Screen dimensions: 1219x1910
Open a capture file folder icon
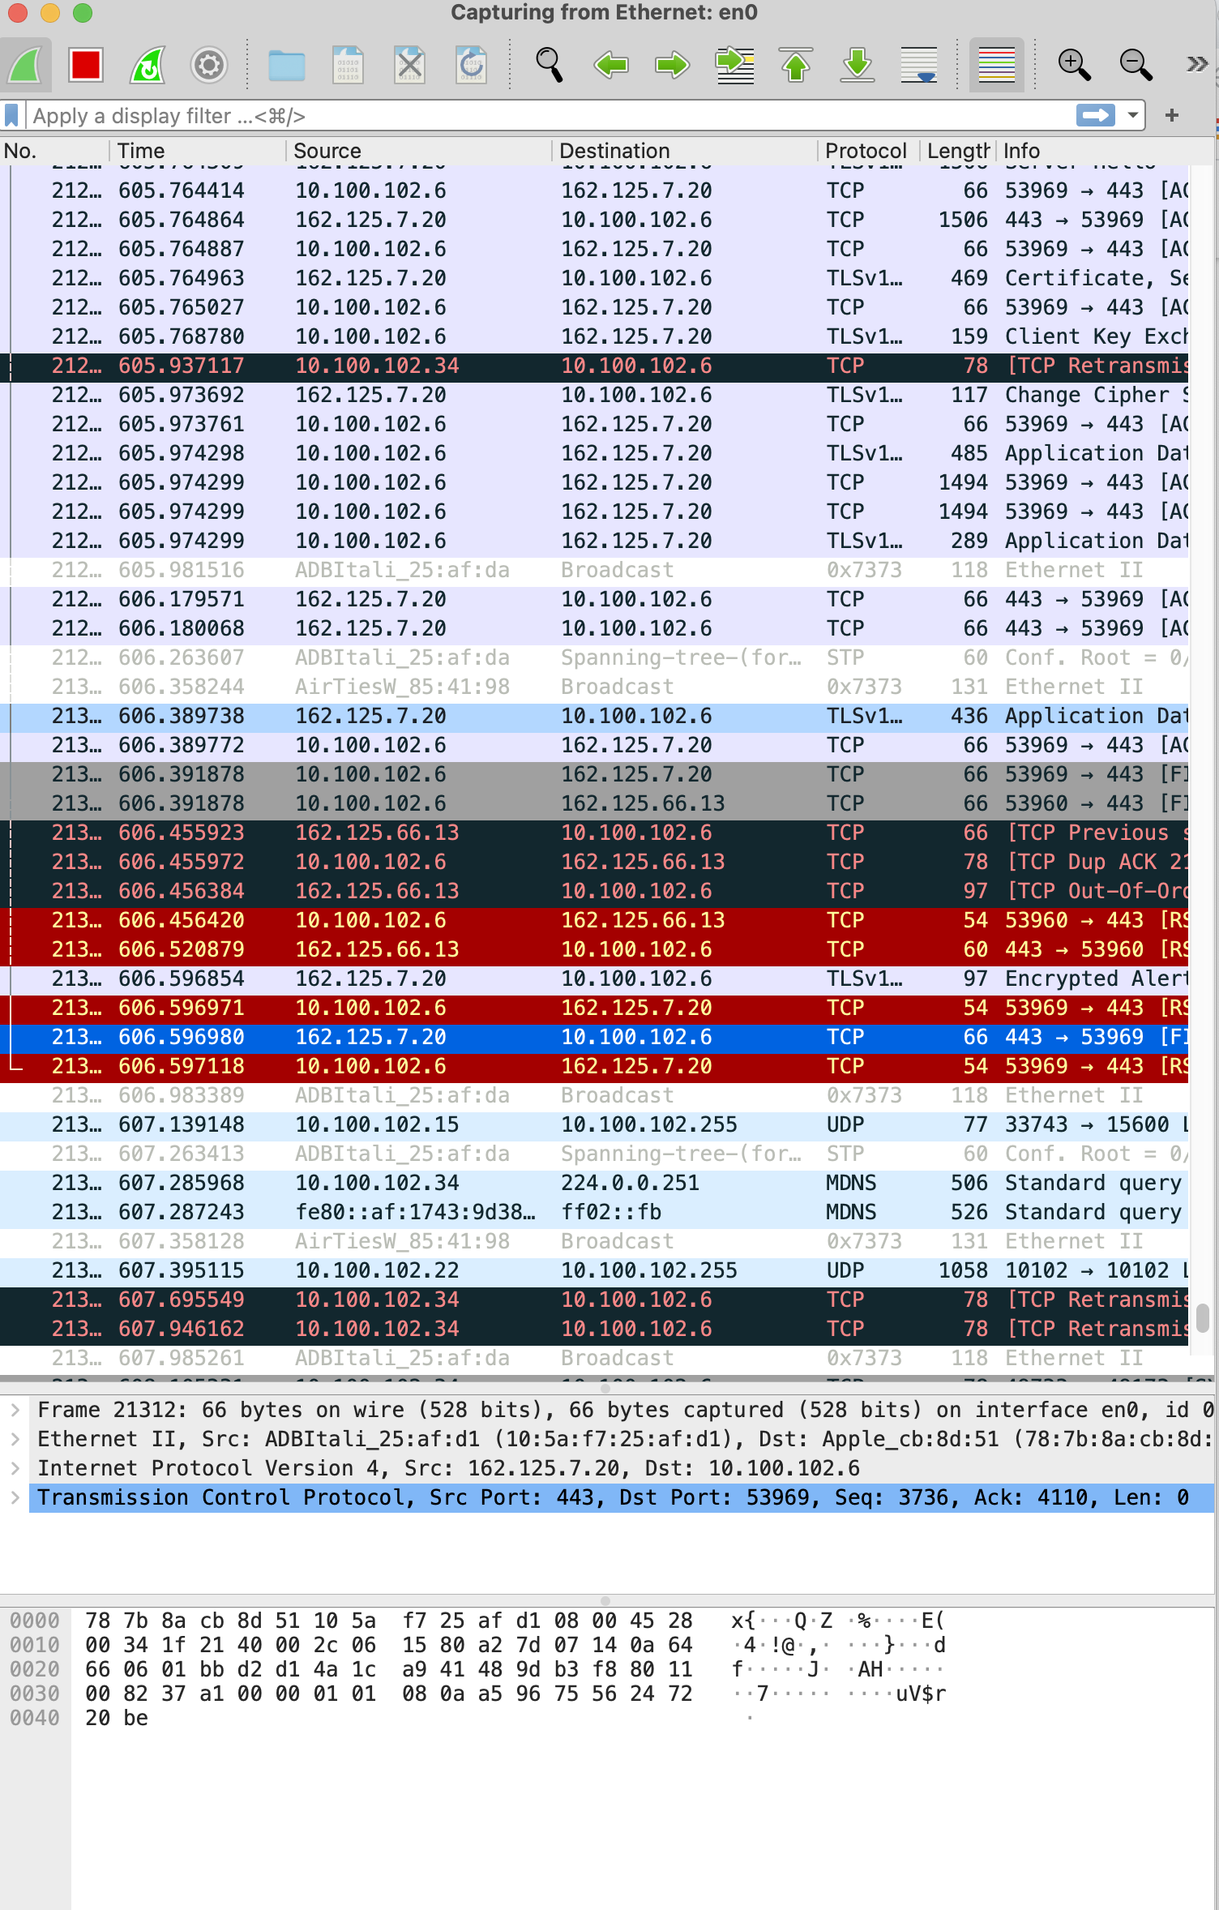(286, 65)
